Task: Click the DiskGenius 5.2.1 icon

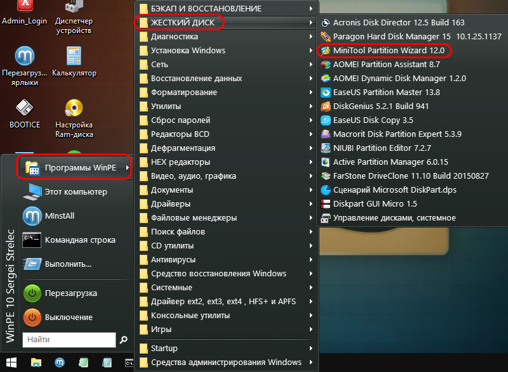Action: [x=325, y=106]
